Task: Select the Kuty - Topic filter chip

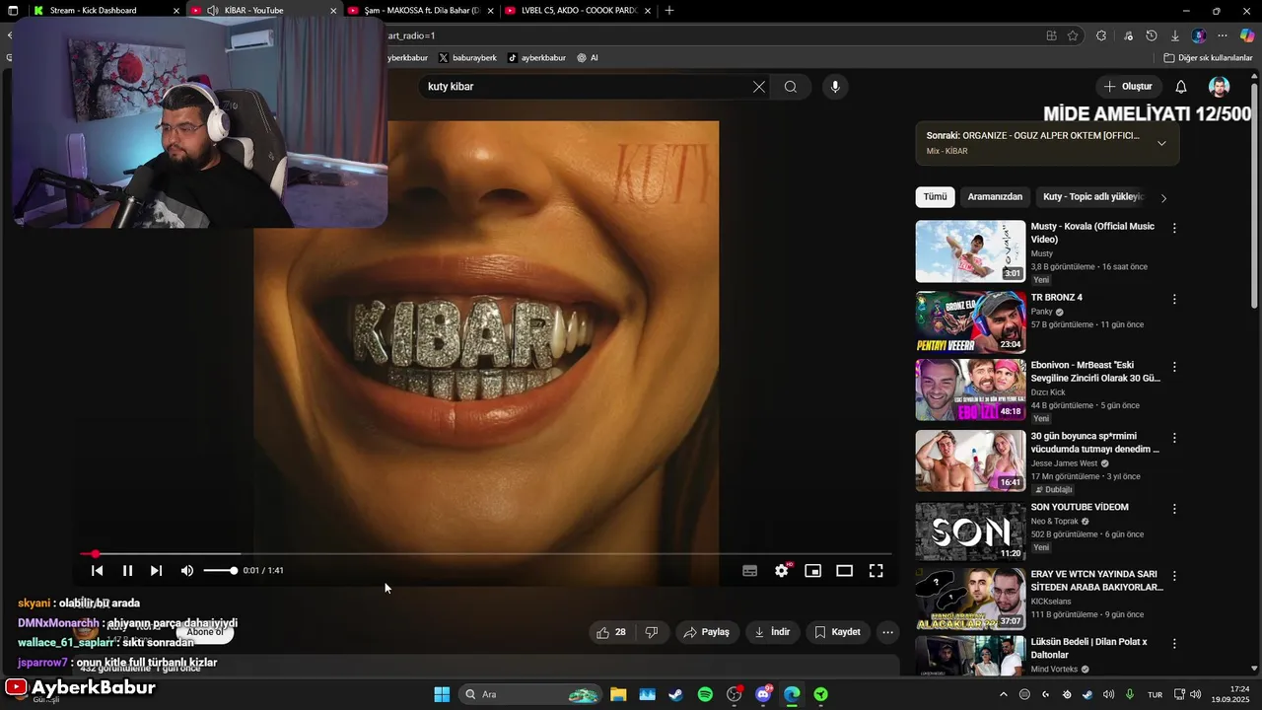Action: coord(1092,196)
